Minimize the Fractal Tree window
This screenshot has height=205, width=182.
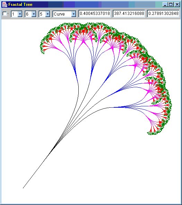point(165,5)
